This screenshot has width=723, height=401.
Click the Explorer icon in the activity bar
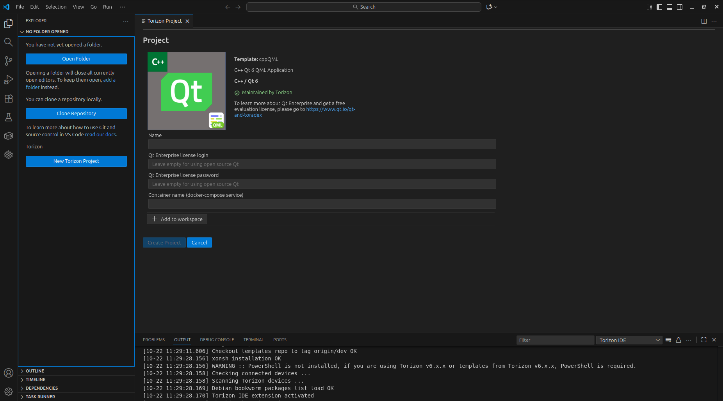click(9, 23)
